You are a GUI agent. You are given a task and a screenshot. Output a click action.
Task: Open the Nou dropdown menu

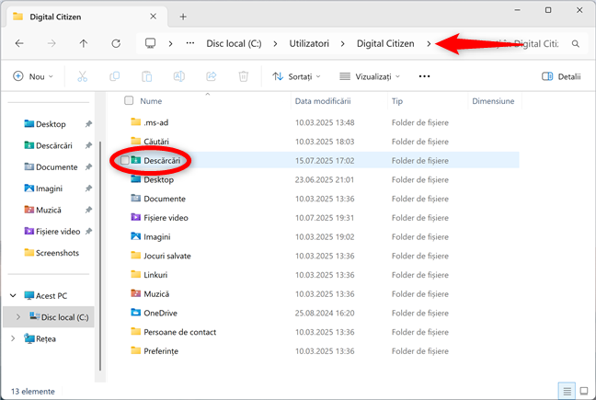[35, 77]
